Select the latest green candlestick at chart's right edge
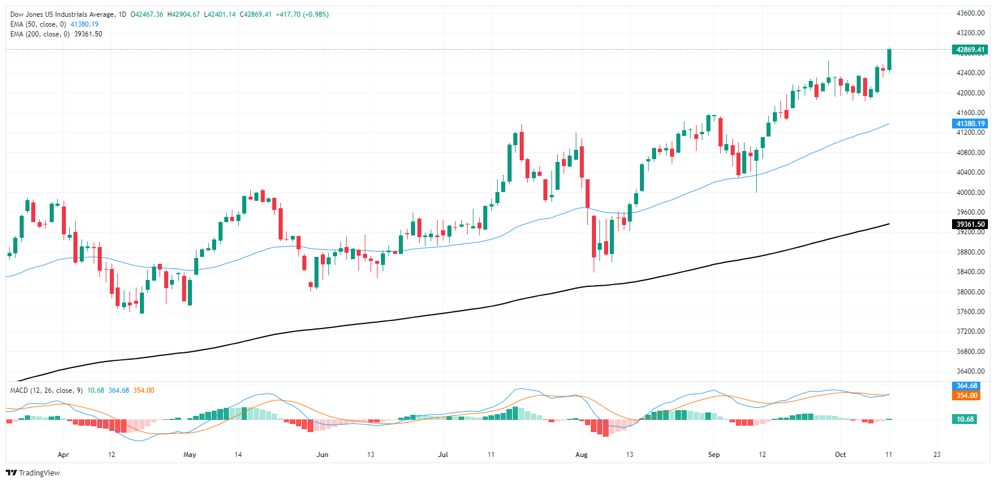Image resolution: width=996 pixels, height=483 pixels. pyautogui.click(x=889, y=60)
